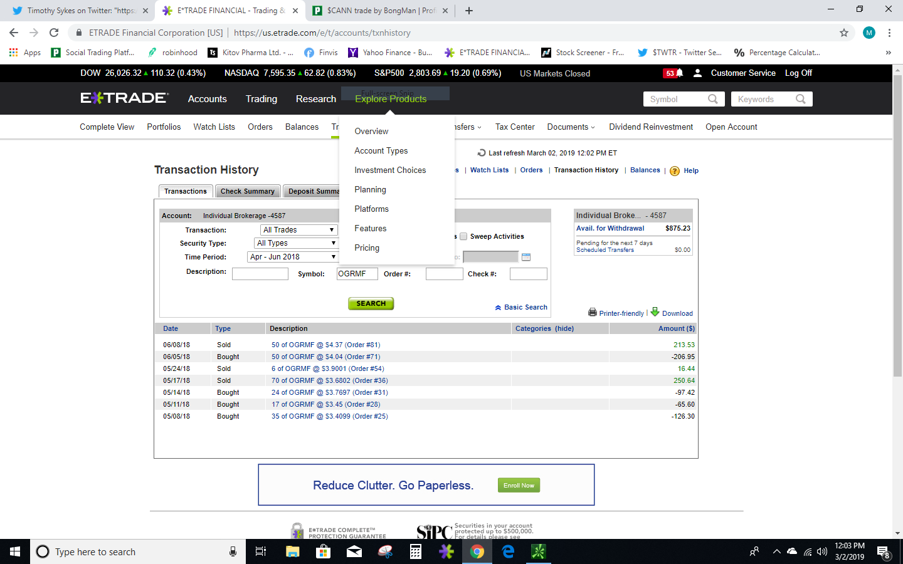
Task: Open Calculator from the Windows taskbar
Action: [x=415, y=551]
